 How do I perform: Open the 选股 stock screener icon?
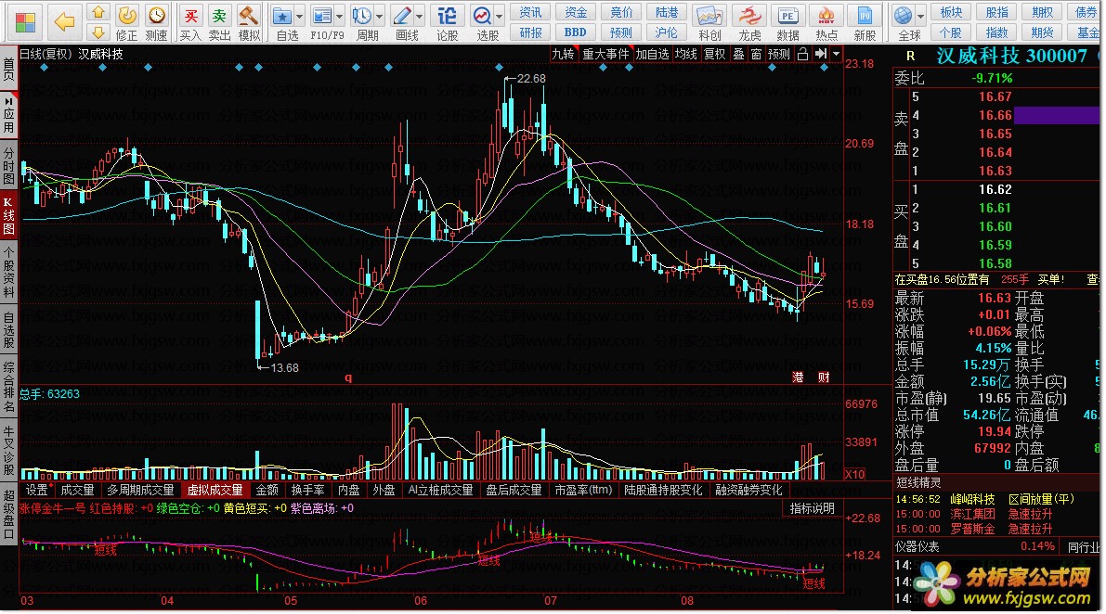pos(483,16)
